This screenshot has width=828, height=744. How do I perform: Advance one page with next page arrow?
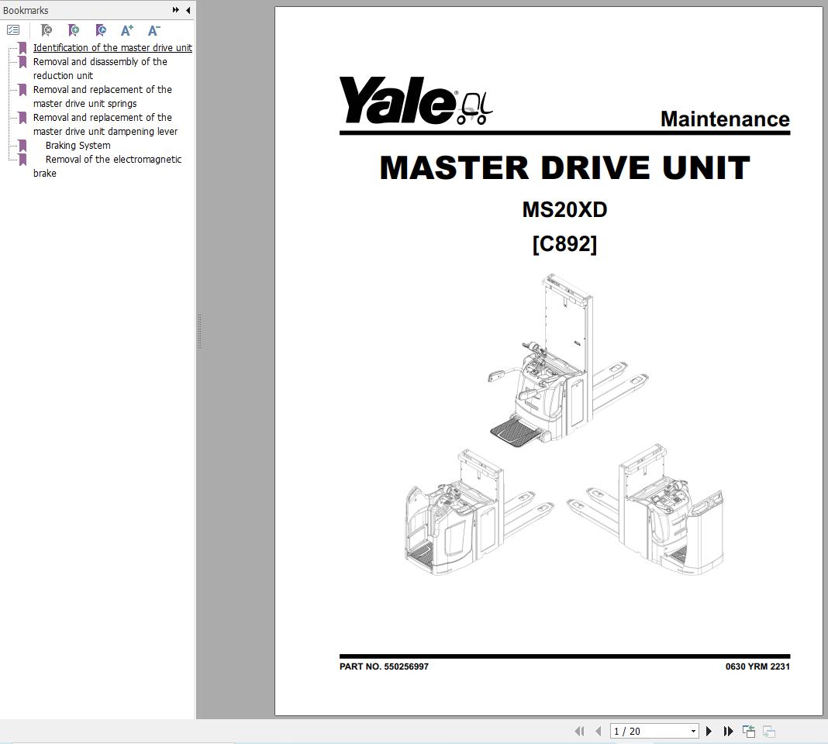click(709, 731)
